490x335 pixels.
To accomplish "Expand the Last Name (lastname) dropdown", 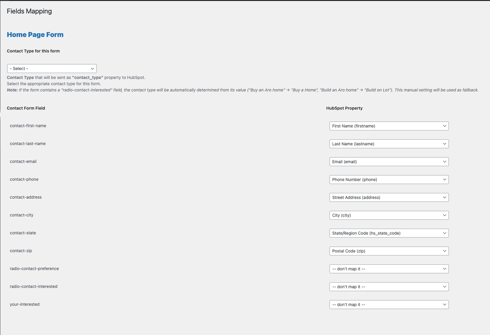I will tap(389, 144).
